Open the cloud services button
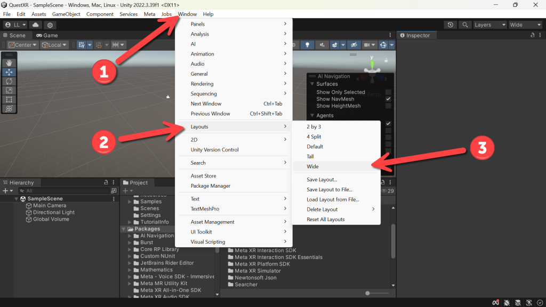Image resolution: width=546 pixels, height=307 pixels. tap(36, 25)
